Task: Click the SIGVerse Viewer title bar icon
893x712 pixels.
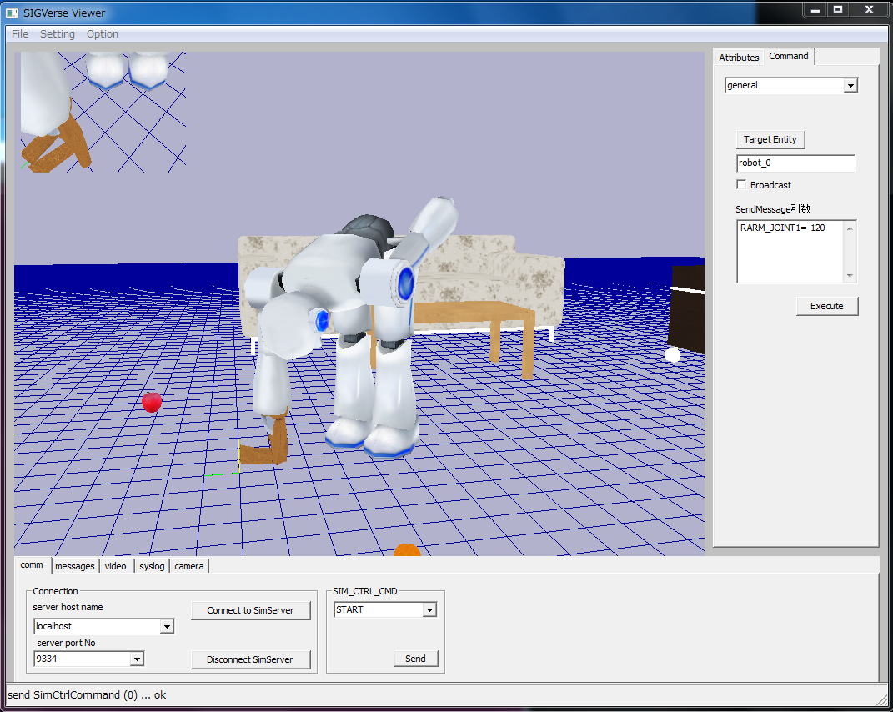Action: 12,13
